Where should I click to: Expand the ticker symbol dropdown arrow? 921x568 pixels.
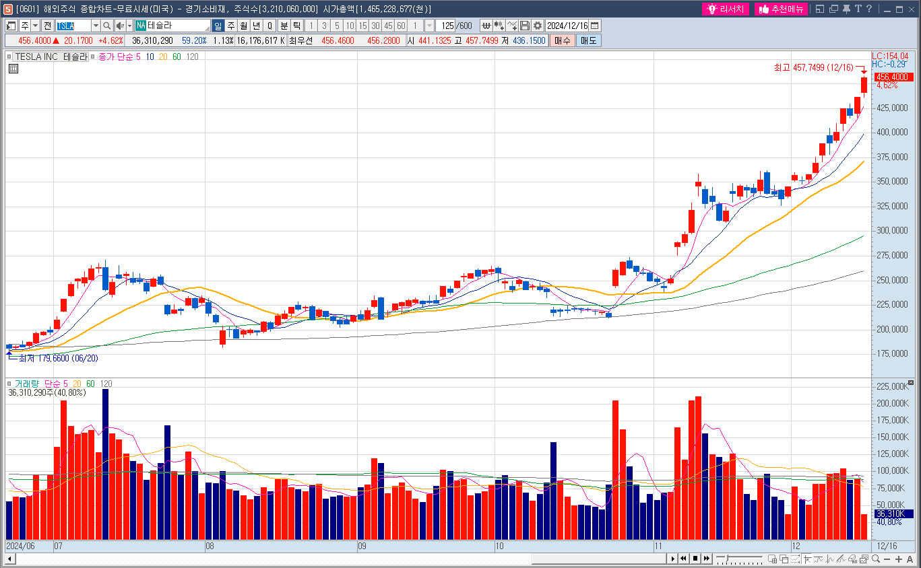[96, 26]
